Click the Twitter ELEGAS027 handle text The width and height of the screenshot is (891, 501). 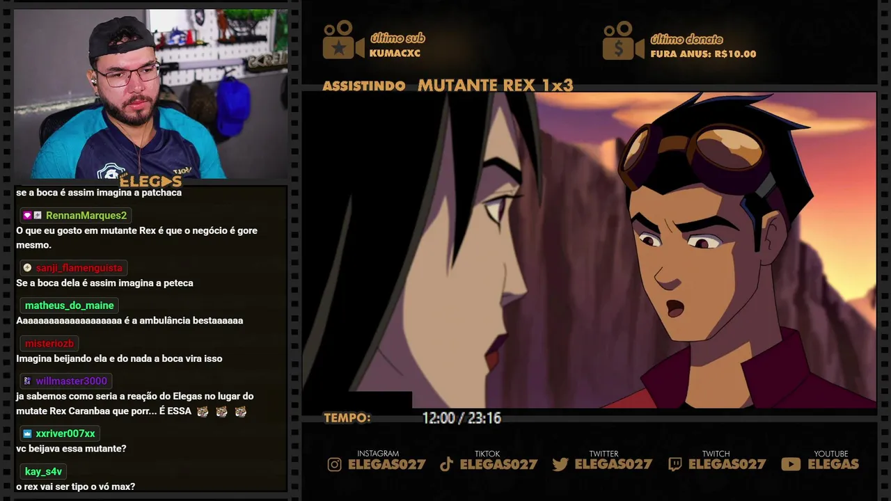click(x=613, y=464)
